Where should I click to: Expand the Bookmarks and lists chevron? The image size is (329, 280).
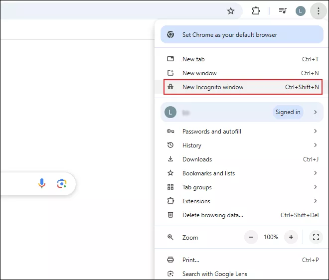(316, 173)
